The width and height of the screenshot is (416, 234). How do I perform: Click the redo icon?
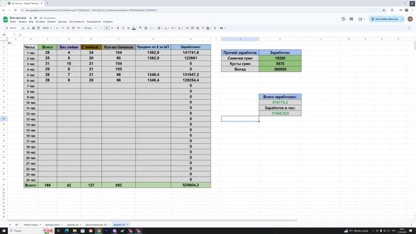pos(28,28)
